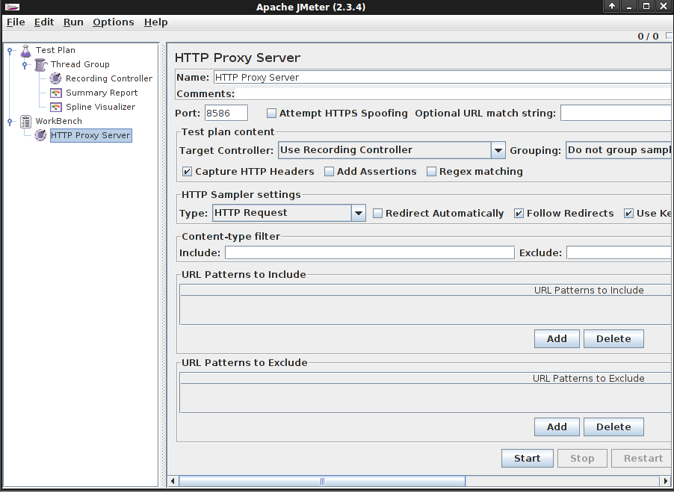The image size is (674, 493).
Task: Add a URL pattern to include
Action: [x=557, y=339]
